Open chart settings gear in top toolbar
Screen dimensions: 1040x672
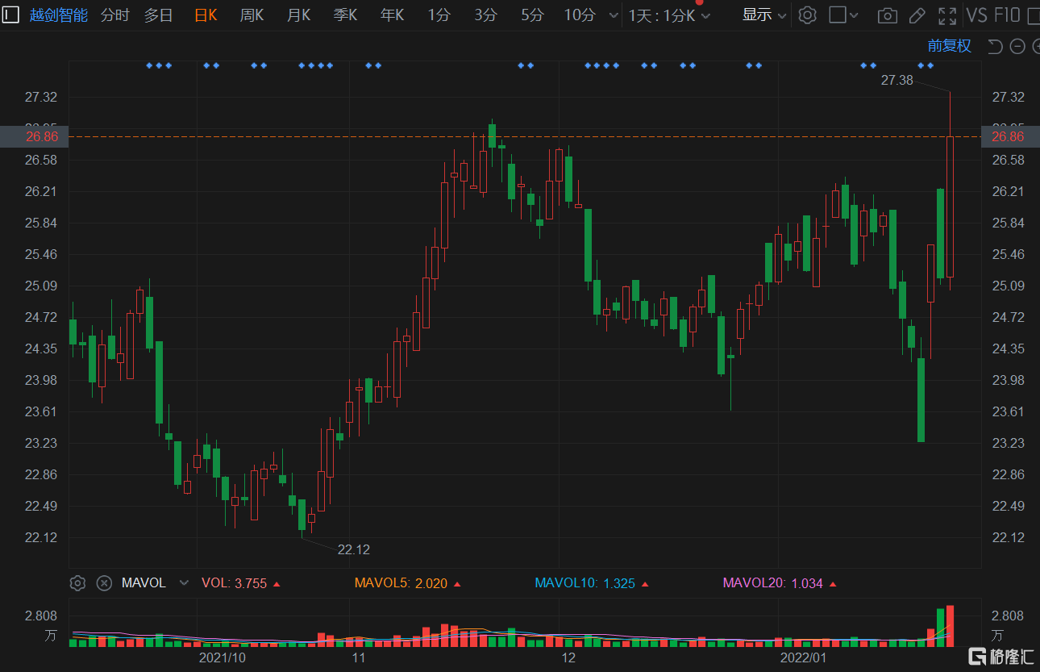808,15
